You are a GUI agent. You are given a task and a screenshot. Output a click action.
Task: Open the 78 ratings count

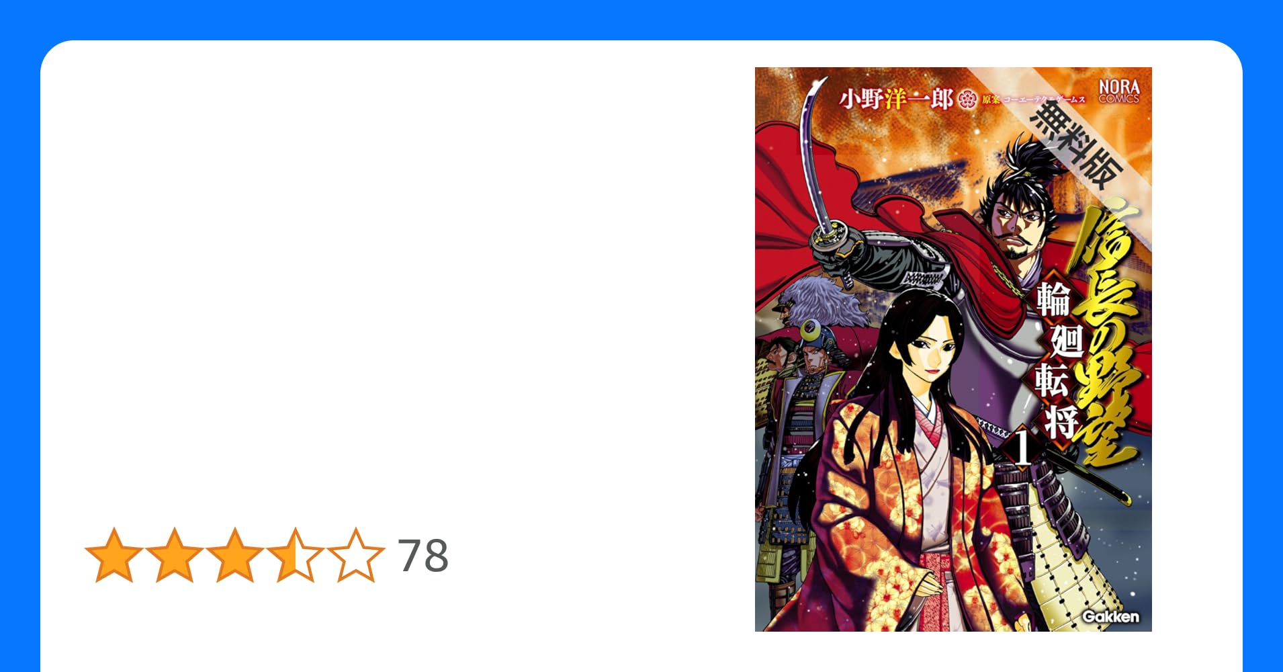423,556
